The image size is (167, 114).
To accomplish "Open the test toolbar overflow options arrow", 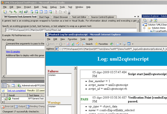I will pyautogui.click(x=69, y=13).
